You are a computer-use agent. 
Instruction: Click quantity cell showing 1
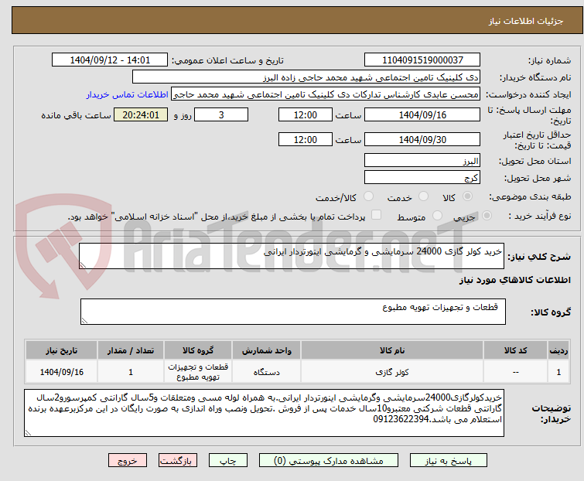pyautogui.click(x=131, y=371)
